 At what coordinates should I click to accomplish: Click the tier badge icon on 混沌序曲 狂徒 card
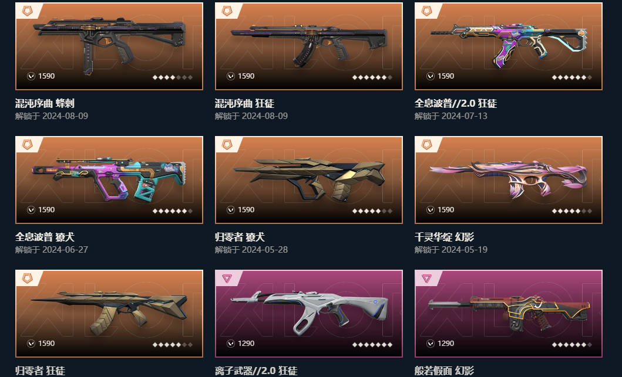pos(227,11)
